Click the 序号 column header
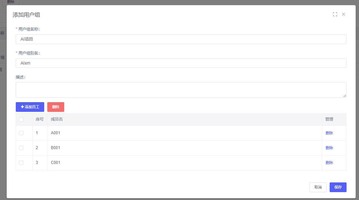 (40, 119)
